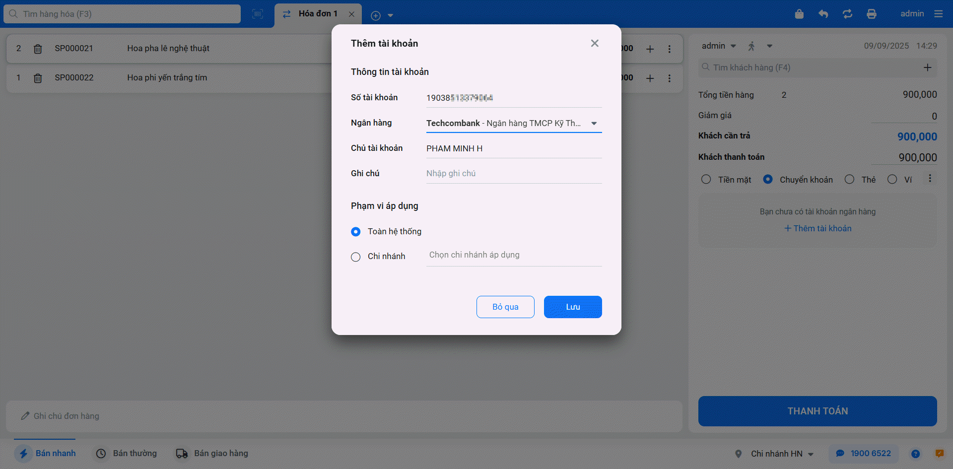Select Toàn hệ thống scope radio

point(355,232)
